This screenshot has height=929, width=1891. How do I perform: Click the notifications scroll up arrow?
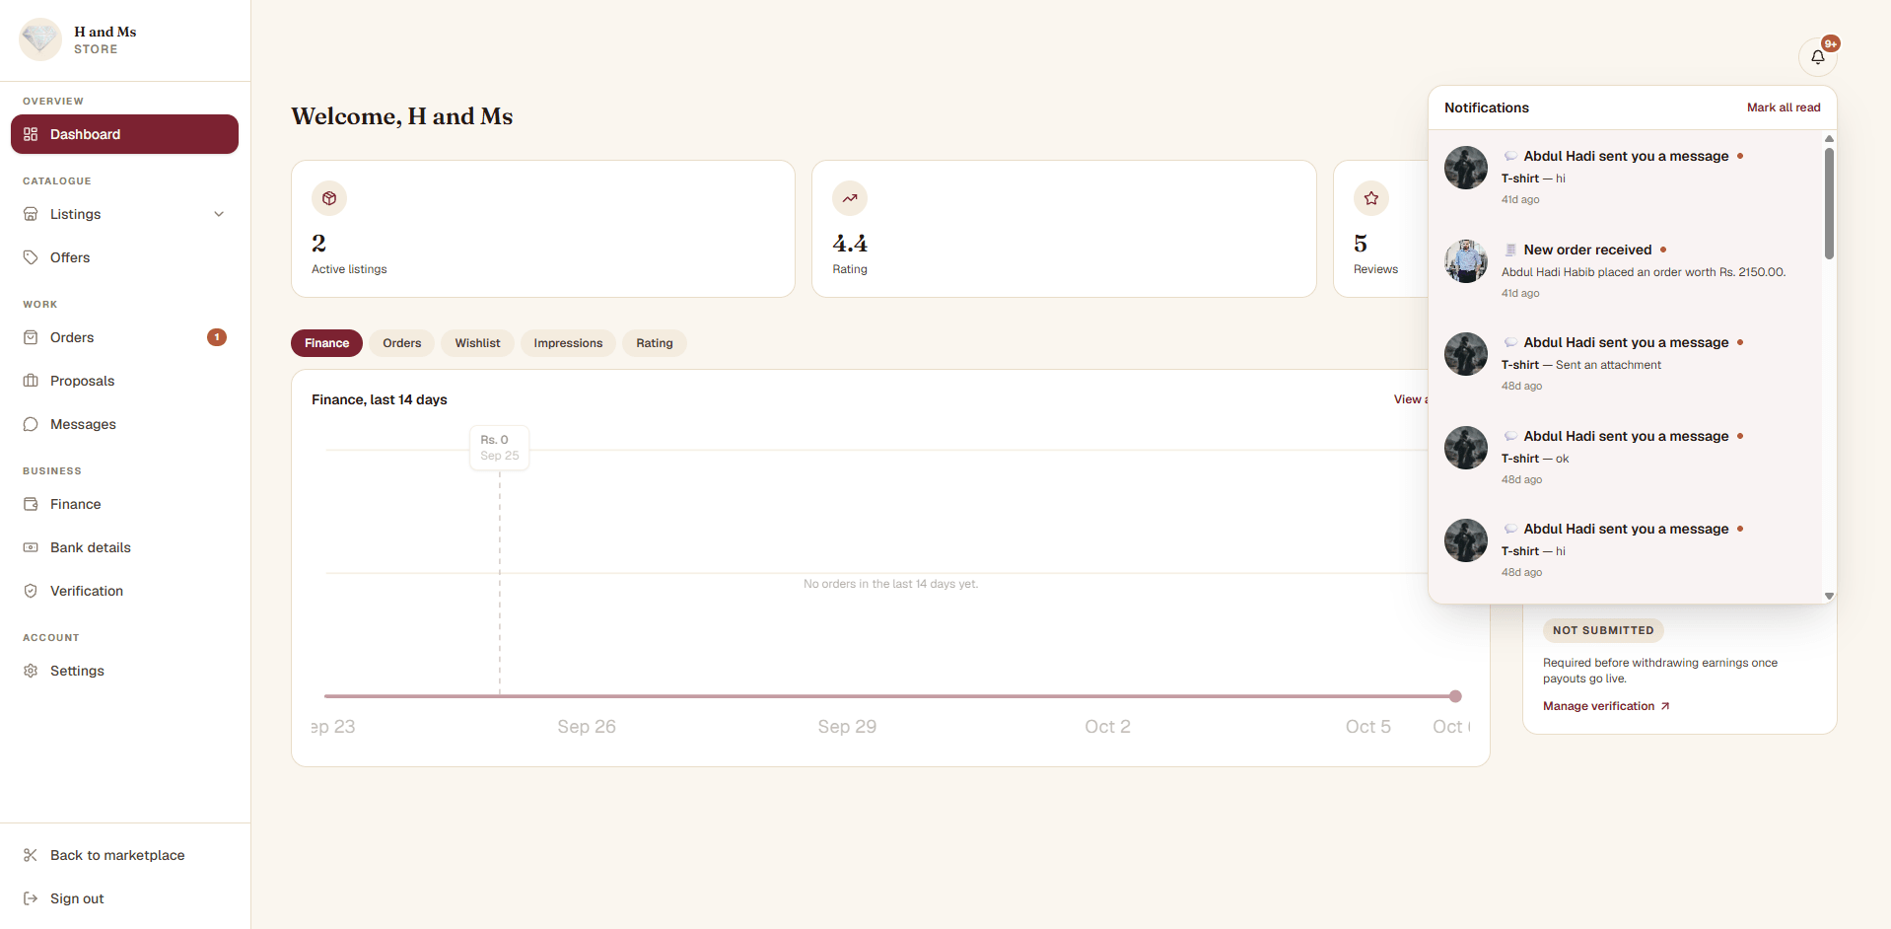[x=1829, y=139]
